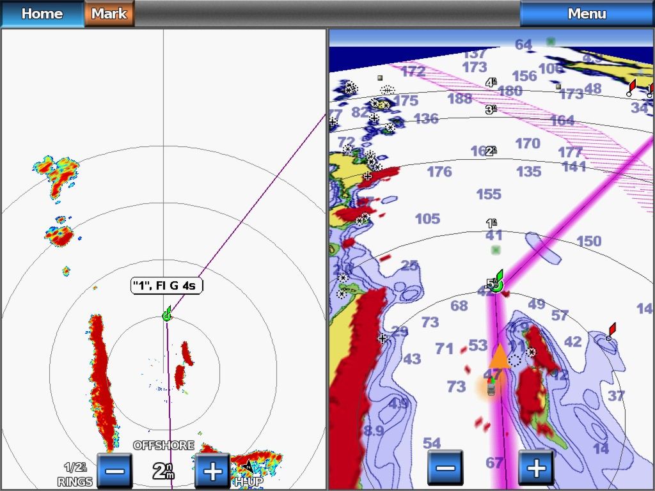Click depth sounding 150

tap(589, 241)
